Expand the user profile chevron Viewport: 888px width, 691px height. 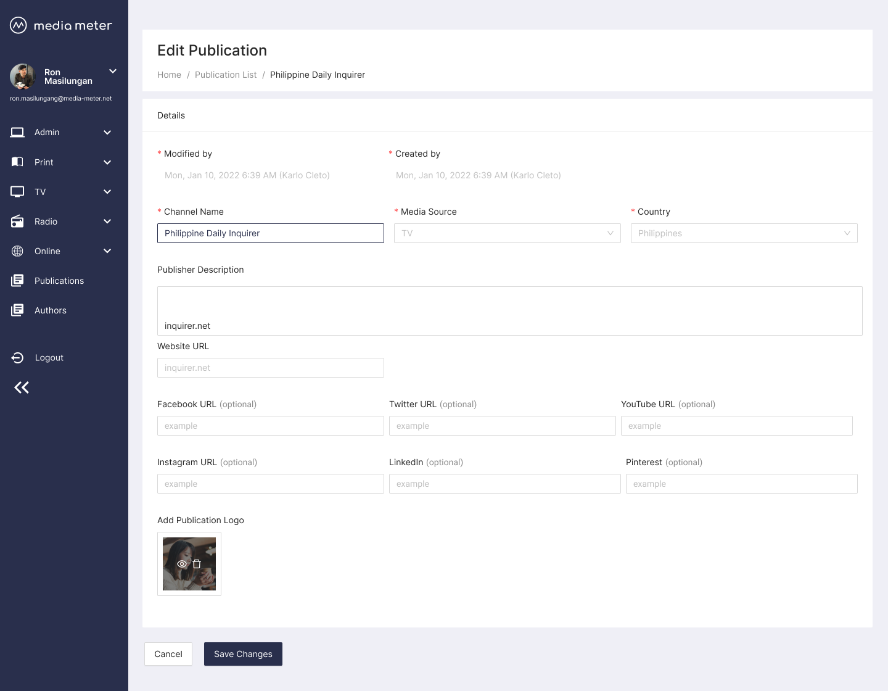[113, 71]
